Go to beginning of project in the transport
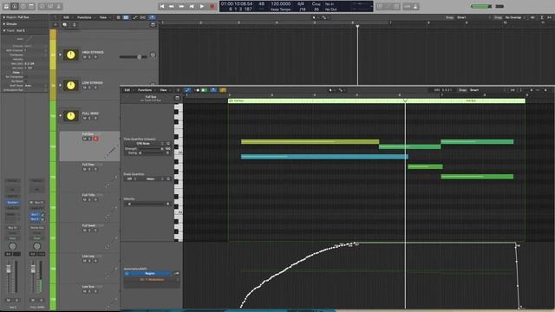This screenshot has width=555, height=312. point(162,6)
